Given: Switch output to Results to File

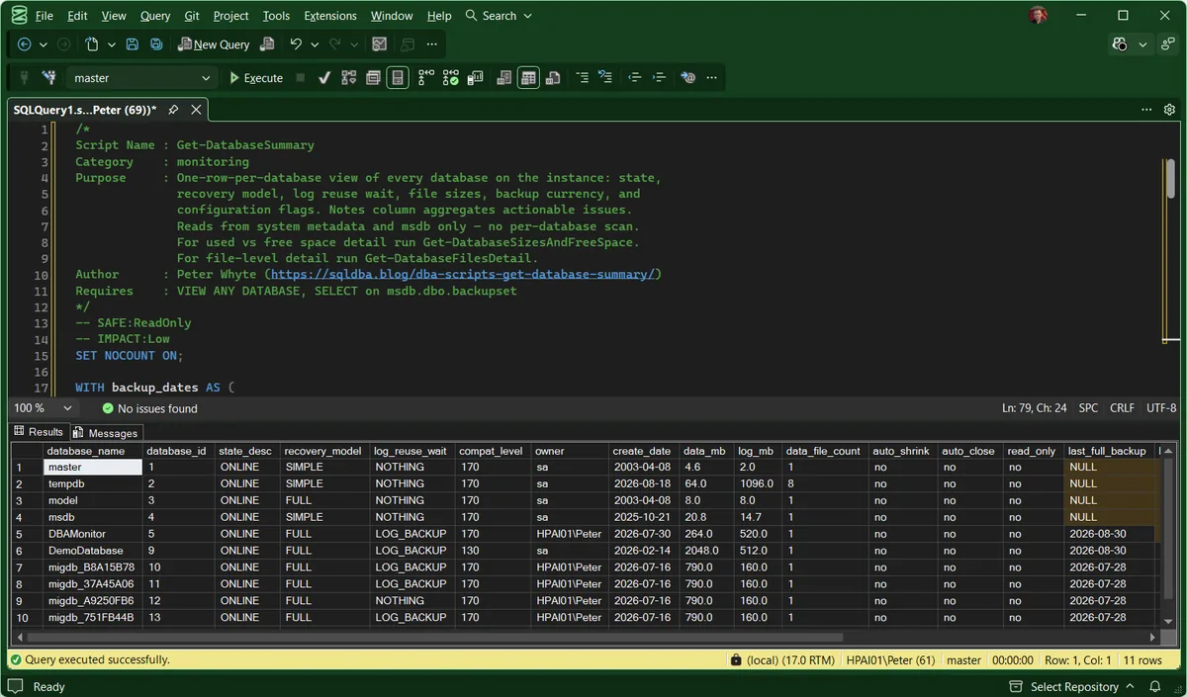Looking at the screenshot, I should 553,77.
